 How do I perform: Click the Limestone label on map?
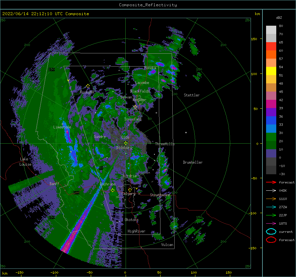click(x=62, y=127)
